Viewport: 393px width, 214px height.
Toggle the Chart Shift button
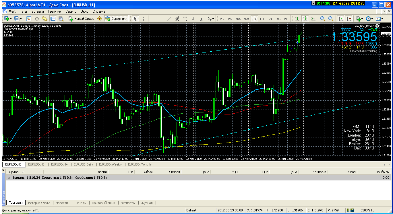[x=349, y=19]
